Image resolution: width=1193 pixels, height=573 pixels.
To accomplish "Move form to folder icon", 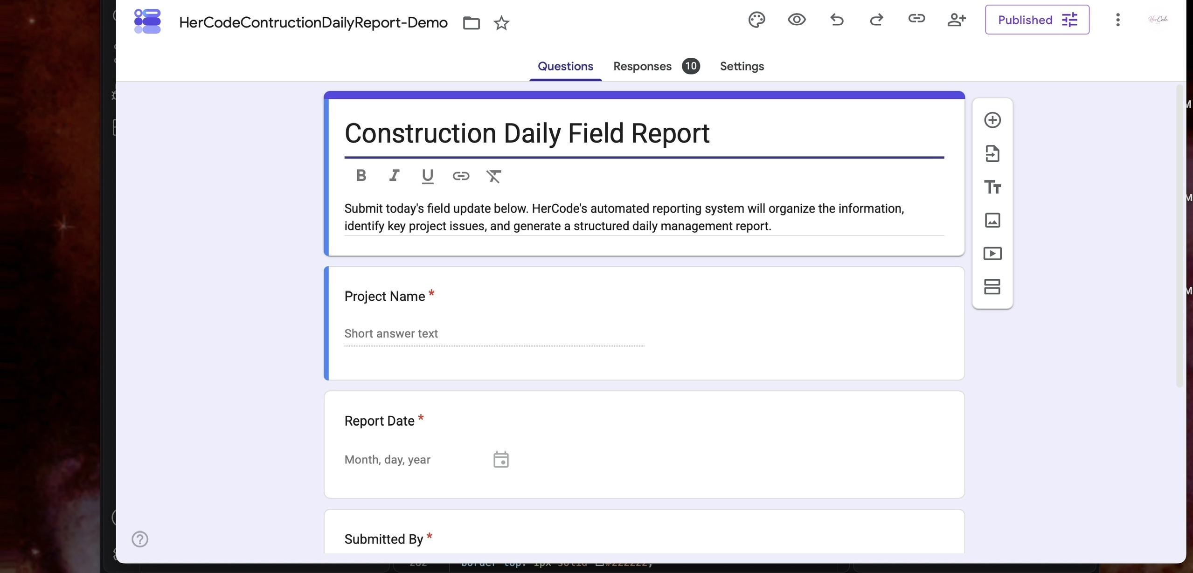I will pos(471,23).
